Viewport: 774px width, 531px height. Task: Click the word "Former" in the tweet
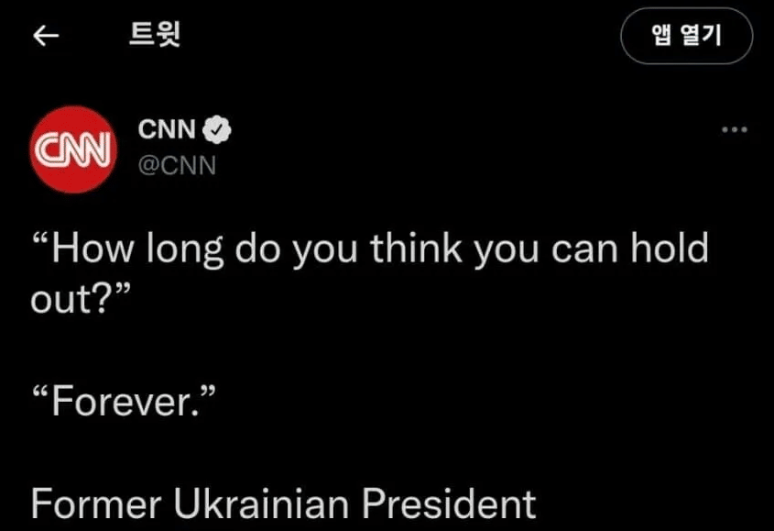click(x=96, y=503)
